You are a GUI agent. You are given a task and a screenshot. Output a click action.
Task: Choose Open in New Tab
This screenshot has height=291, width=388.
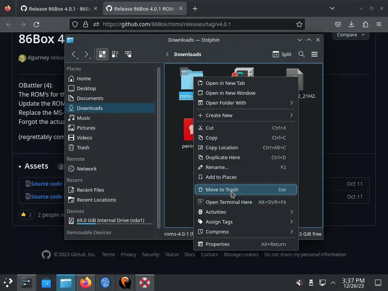tap(246, 83)
